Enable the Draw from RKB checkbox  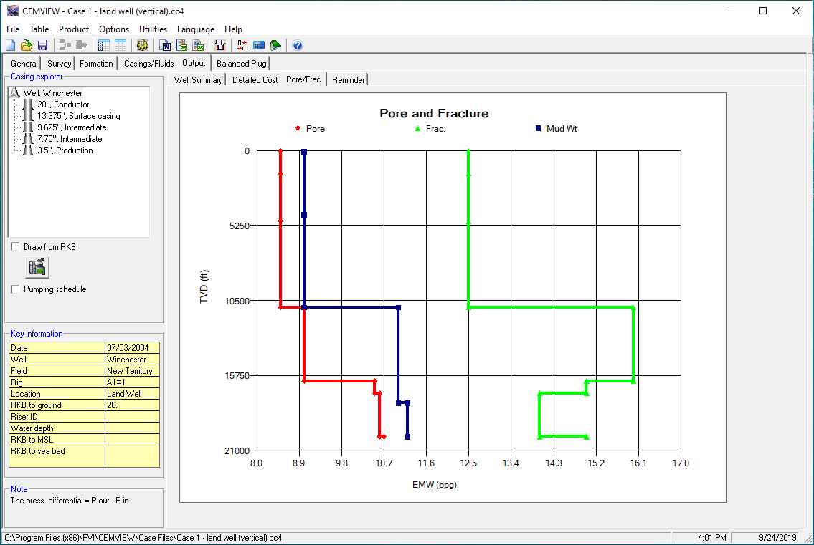click(16, 247)
